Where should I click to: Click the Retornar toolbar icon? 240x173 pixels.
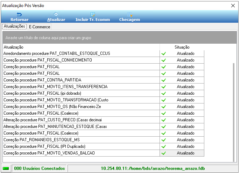(x=19, y=15)
